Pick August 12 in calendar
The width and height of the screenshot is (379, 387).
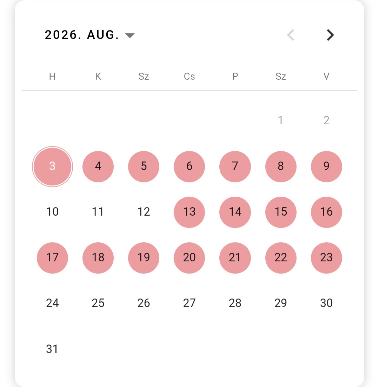[144, 212]
